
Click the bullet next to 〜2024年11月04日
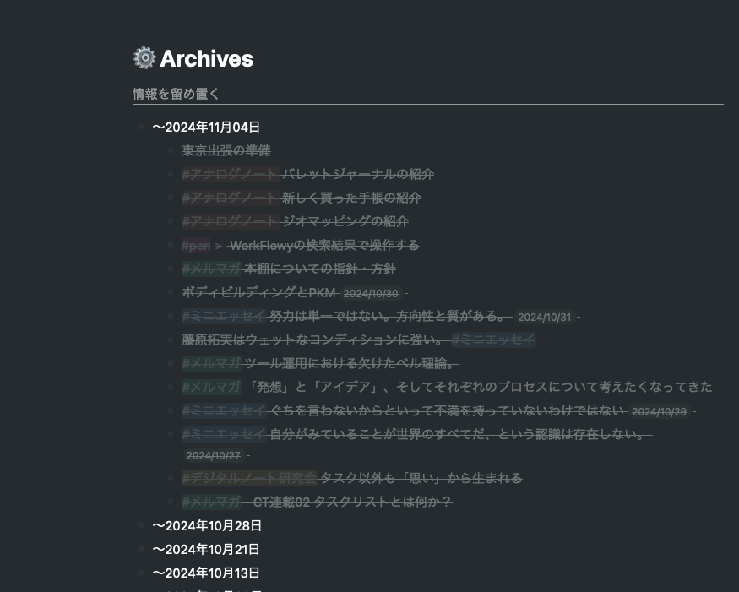140,126
